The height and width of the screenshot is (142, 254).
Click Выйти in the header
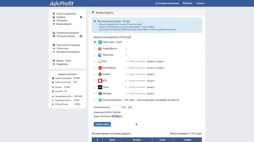pyautogui.click(x=200, y=3)
